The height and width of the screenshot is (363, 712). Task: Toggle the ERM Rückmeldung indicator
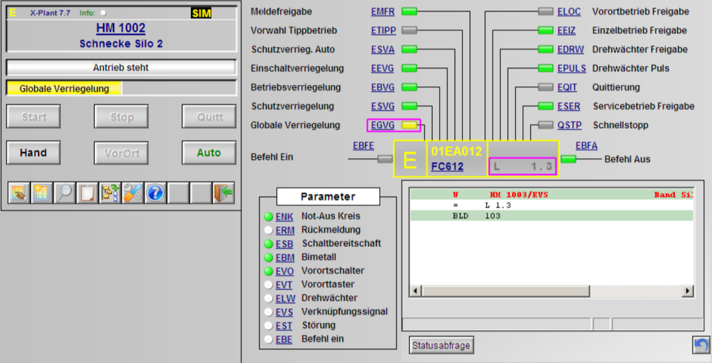click(269, 231)
